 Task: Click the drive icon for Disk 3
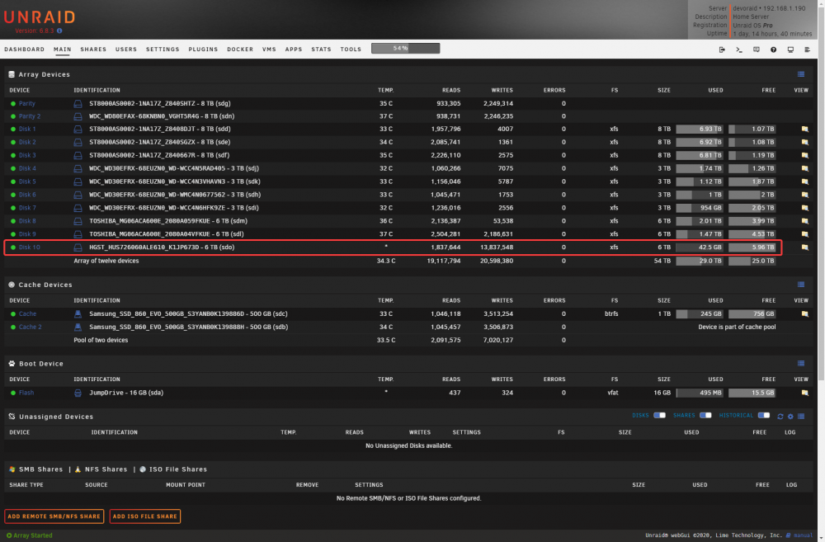tap(78, 155)
